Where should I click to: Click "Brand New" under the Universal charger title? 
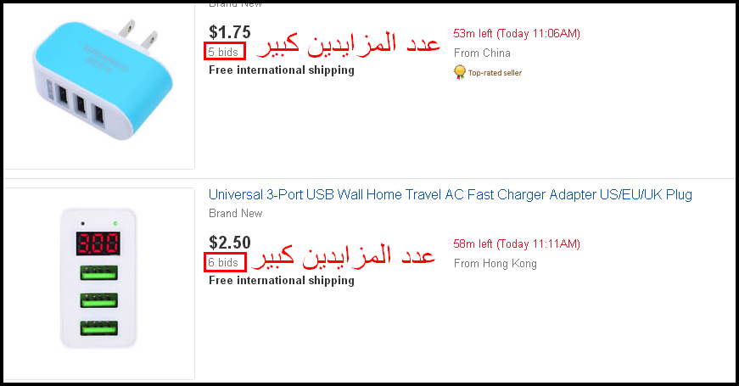click(x=236, y=214)
